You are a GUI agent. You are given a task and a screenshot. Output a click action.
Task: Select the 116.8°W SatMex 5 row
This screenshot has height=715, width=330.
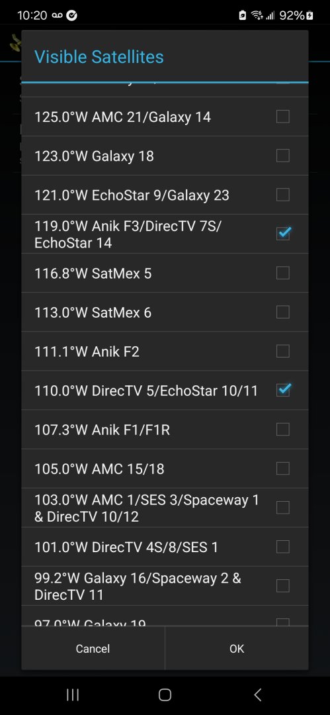[x=165, y=273]
